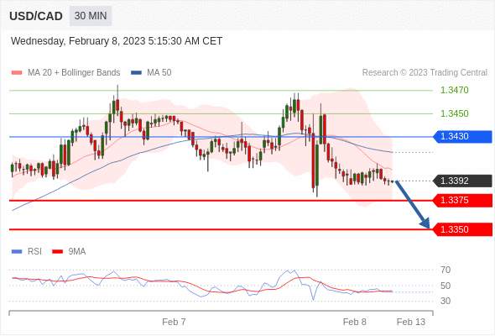Click the 'Feb 8' time axis label
Image resolution: width=495 pixels, height=336 pixels.
click(355, 322)
